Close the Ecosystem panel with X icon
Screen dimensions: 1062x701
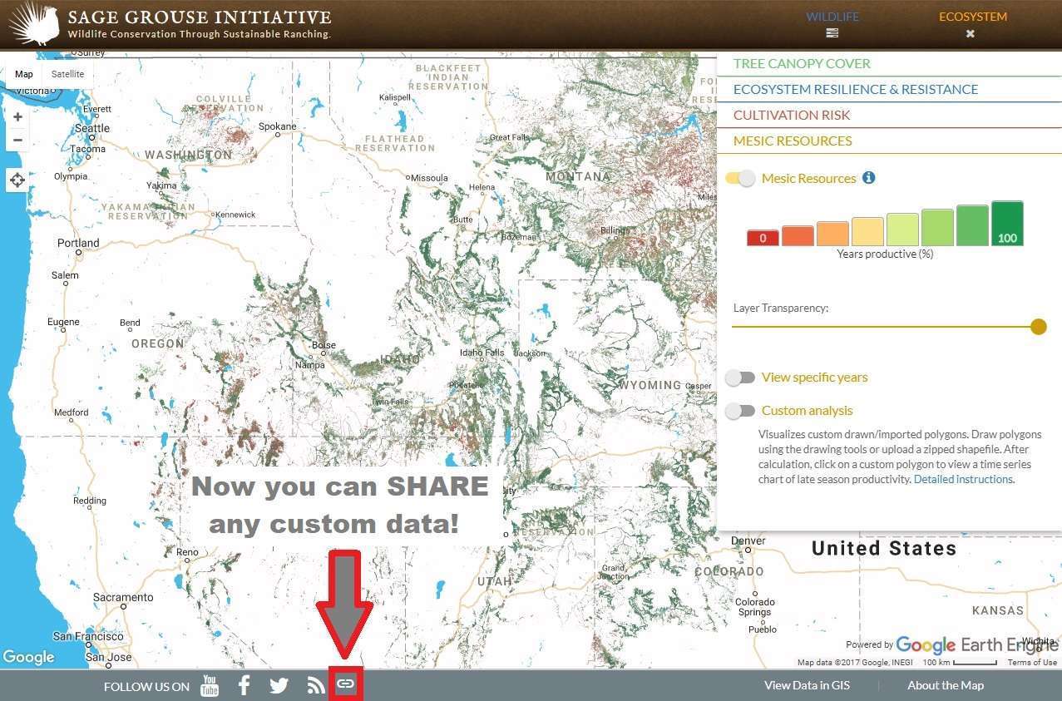click(x=970, y=34)
